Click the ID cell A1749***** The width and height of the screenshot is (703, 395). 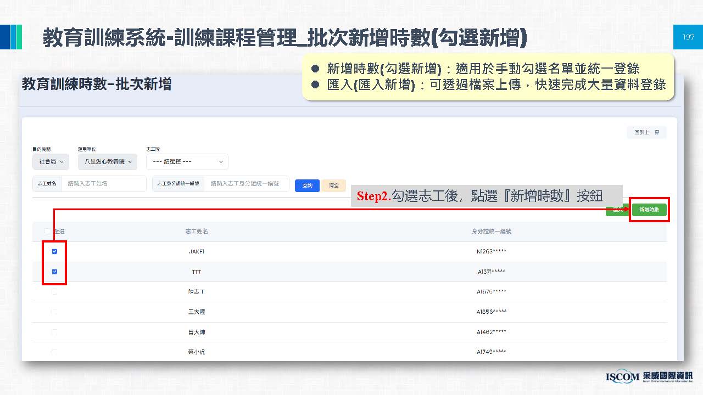tap(491, 352)
